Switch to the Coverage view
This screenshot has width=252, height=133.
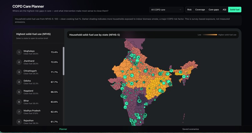click(x=200, y=10)
